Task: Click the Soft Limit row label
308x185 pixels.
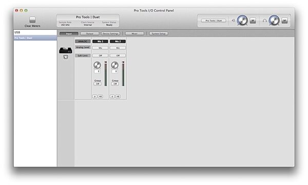Action: pos(83,56)
